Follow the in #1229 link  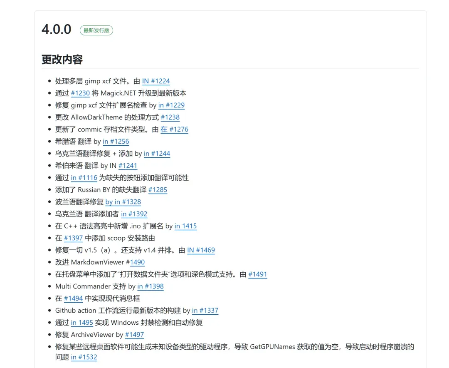click(x=171, y=105)
